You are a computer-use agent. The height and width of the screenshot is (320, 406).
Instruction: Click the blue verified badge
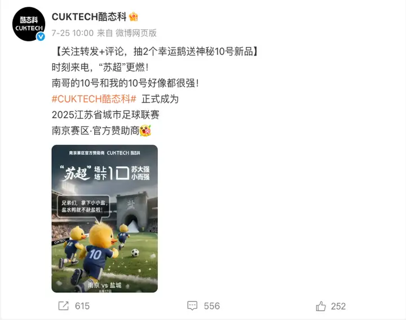tap(41, 37)
